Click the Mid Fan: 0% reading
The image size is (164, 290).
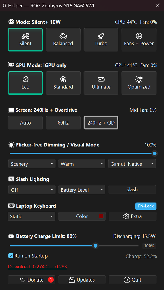pyautogui.click(x=143, y=110)
